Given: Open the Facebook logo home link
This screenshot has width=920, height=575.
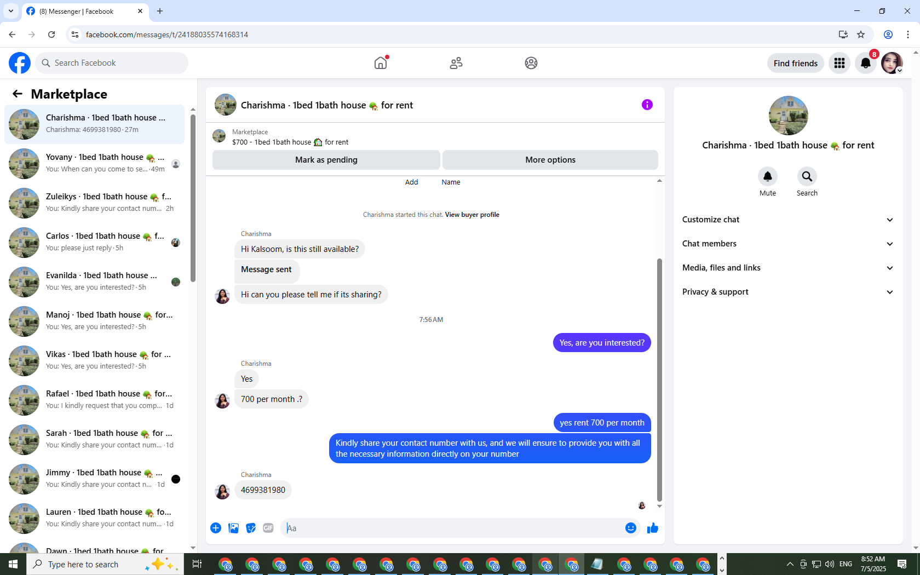Looking at the screenshot, I should [20, 63].
